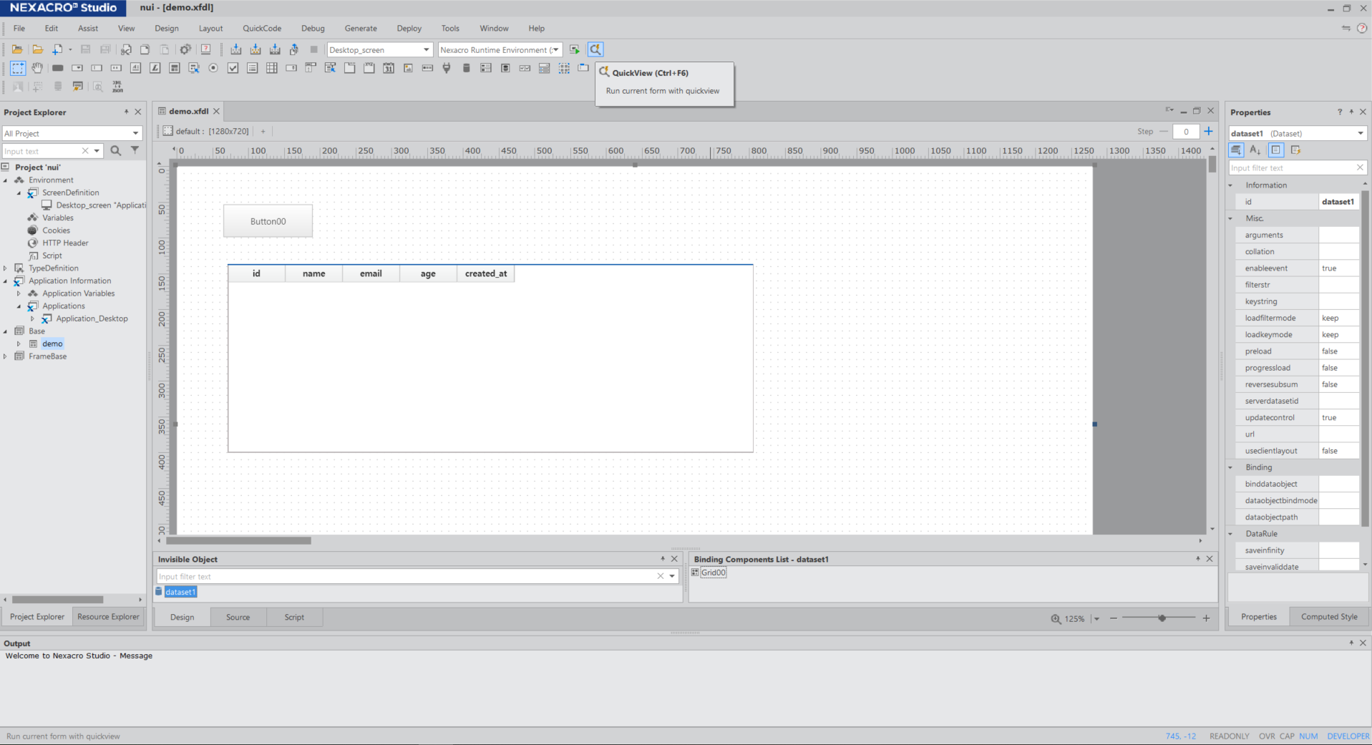Viewport: 1372px width, 745px height.
Task: Open the Desktop_screen dropdown
Action: coord(426,49)
